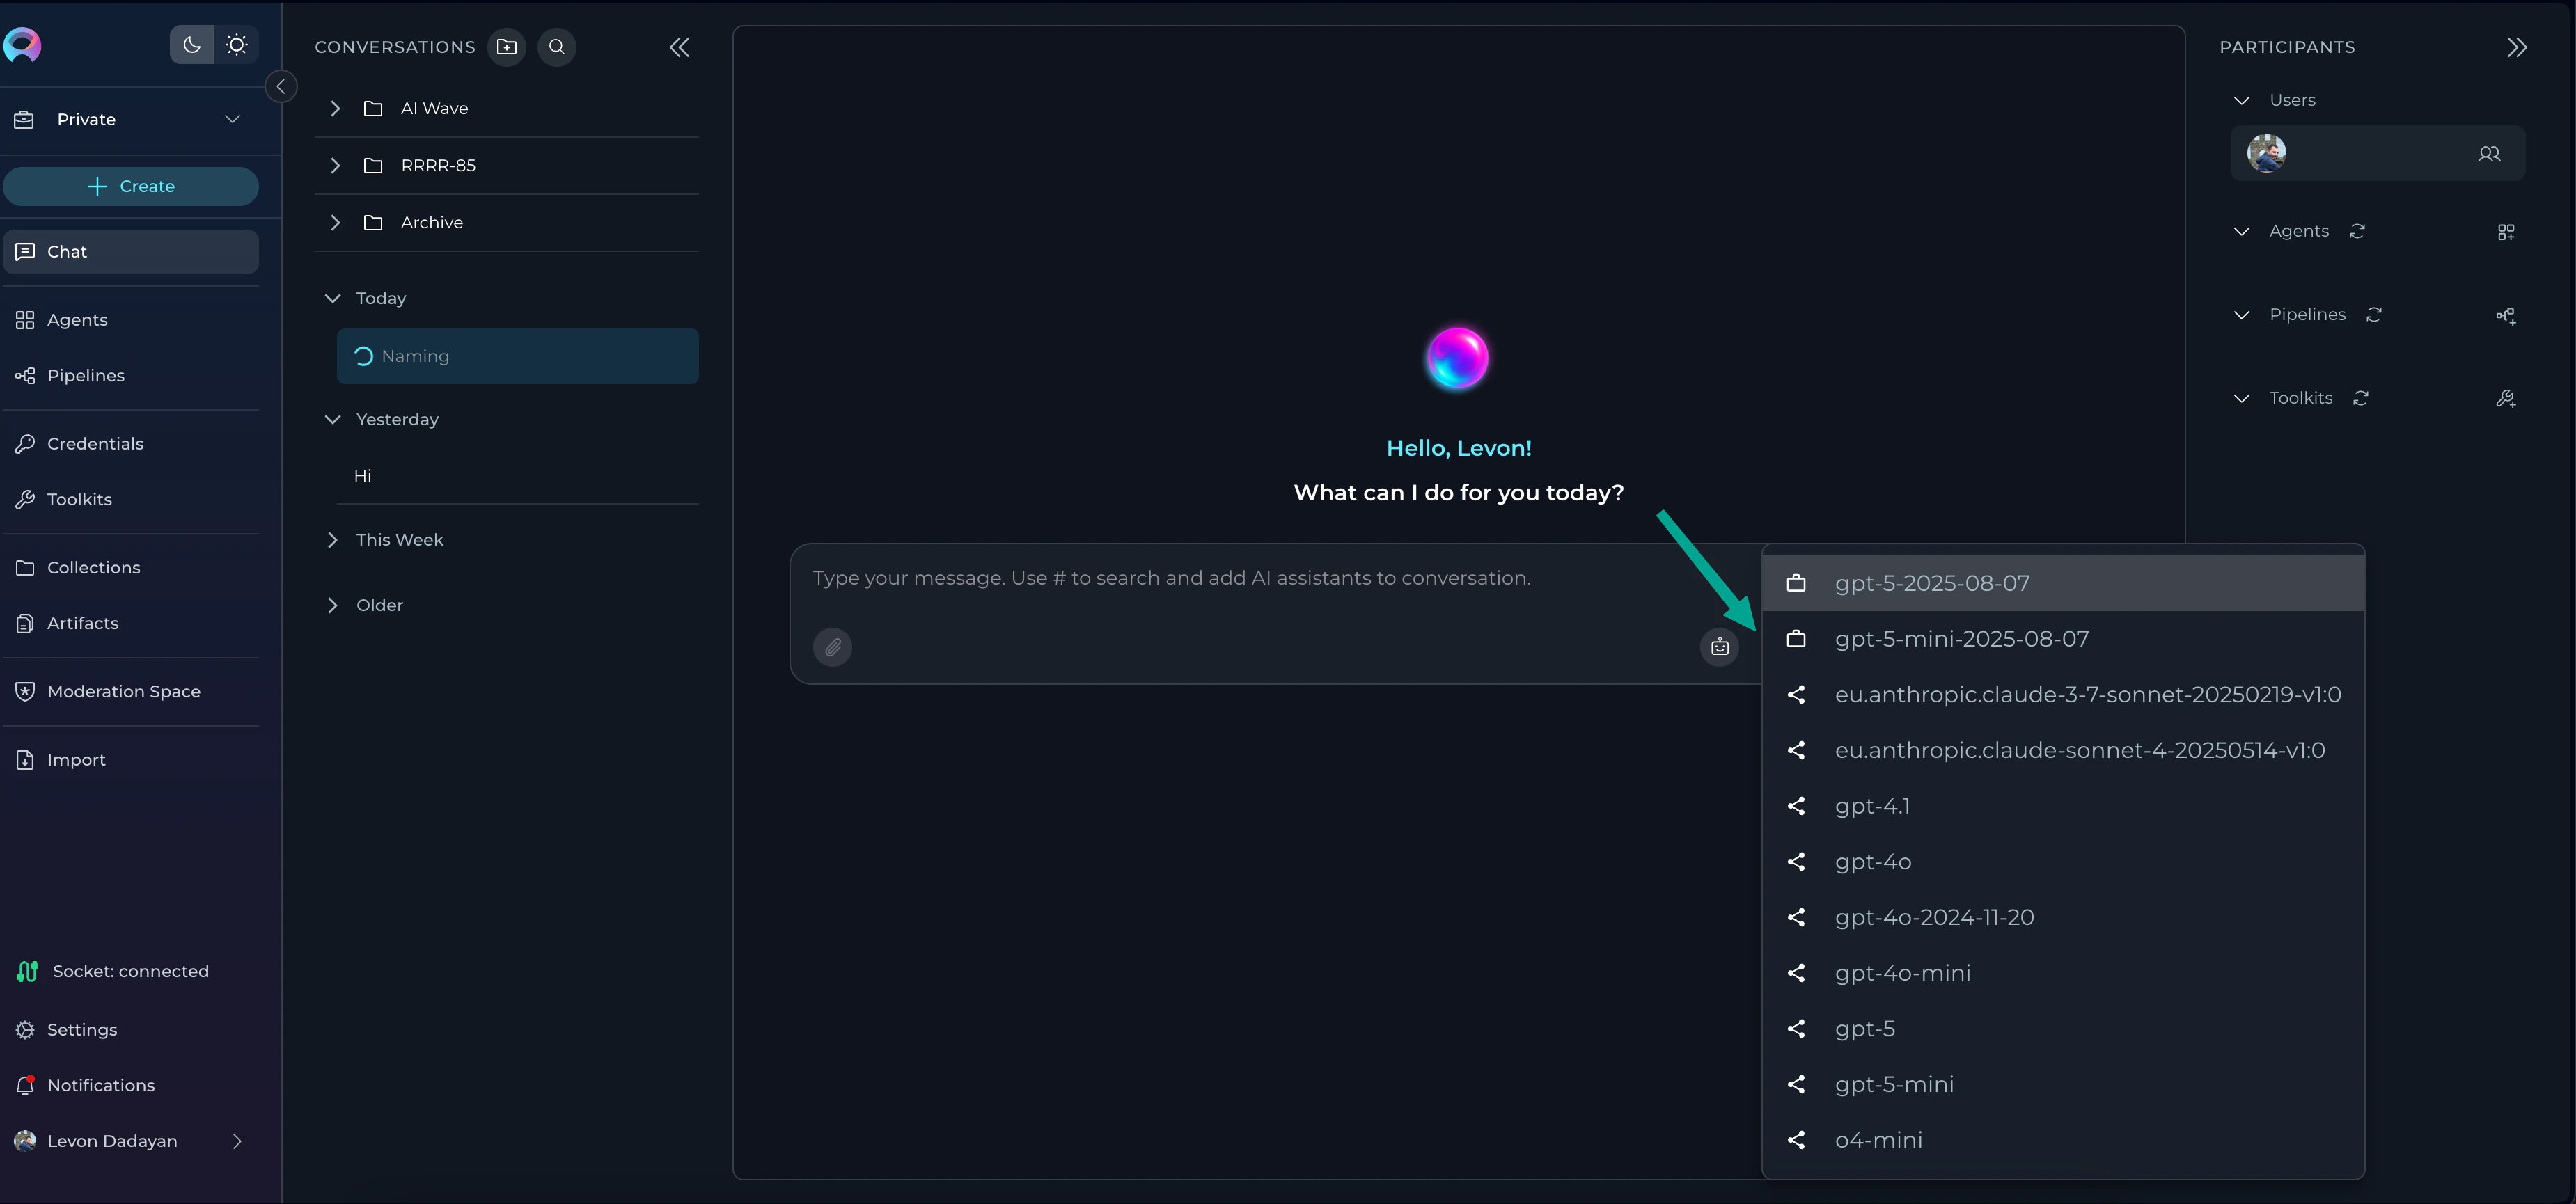This screenshot has width=2576, height=1204.
Task: Click the attach file paperclip icon
Action: click(832, 647)
